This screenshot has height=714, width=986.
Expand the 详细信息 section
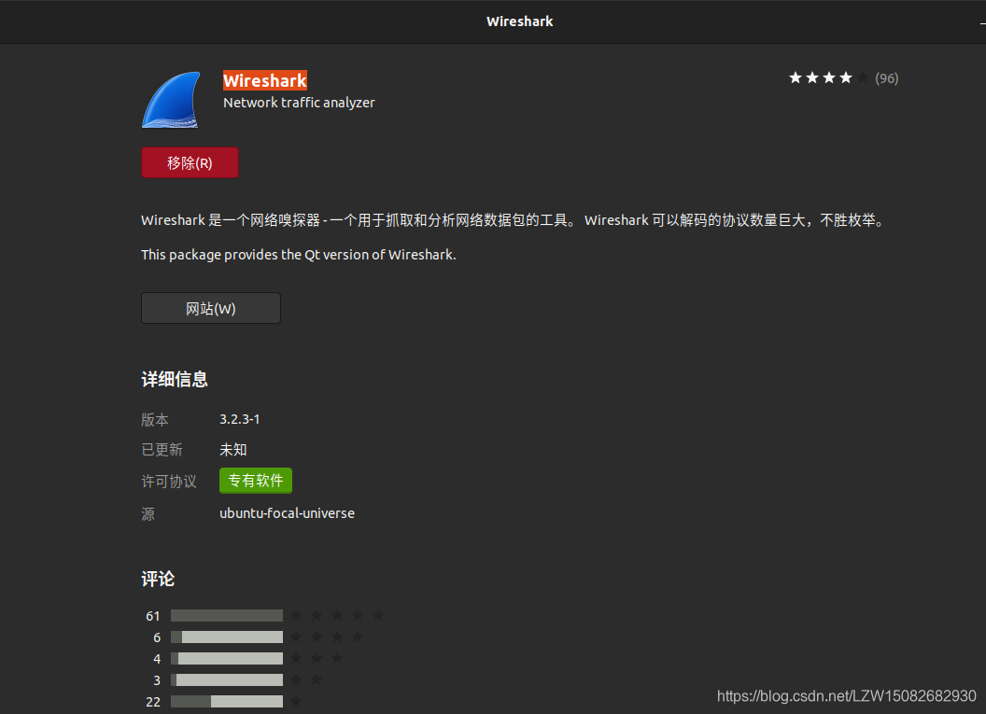click(x=174, y=379)
